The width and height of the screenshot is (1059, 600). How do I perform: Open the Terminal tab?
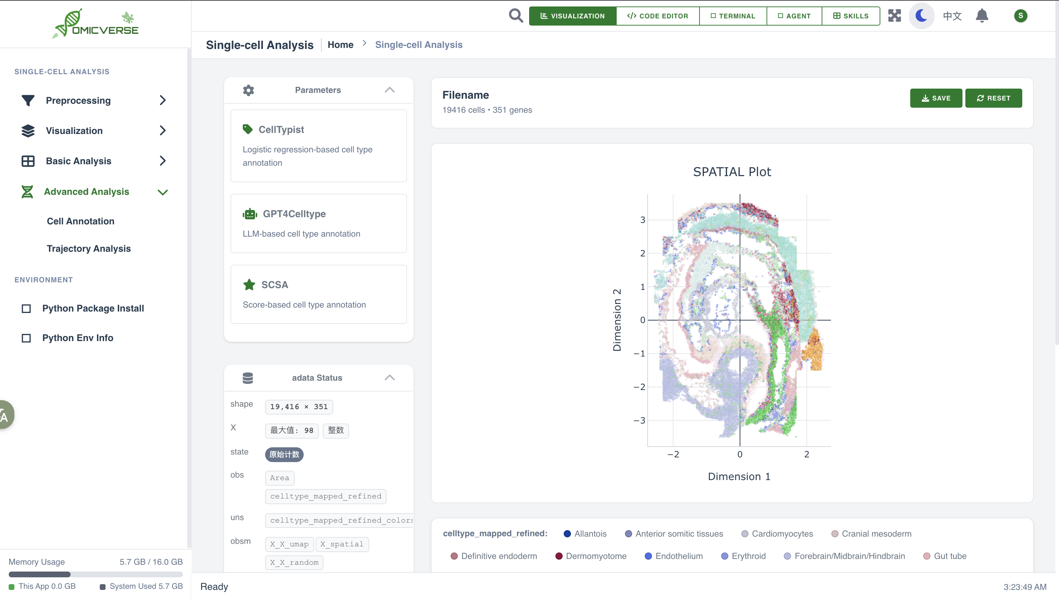(733, 15)
